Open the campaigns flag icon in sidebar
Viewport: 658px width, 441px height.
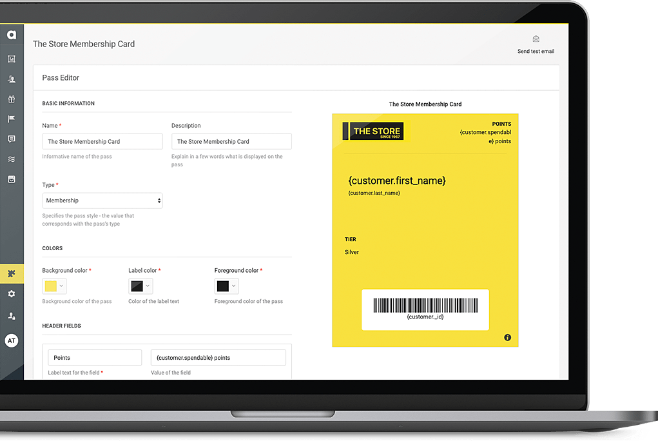click(12, 119)
